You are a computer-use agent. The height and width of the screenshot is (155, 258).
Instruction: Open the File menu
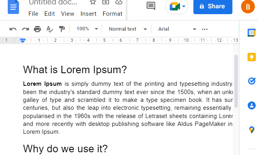pyautogui.click(x=33, y=14)
